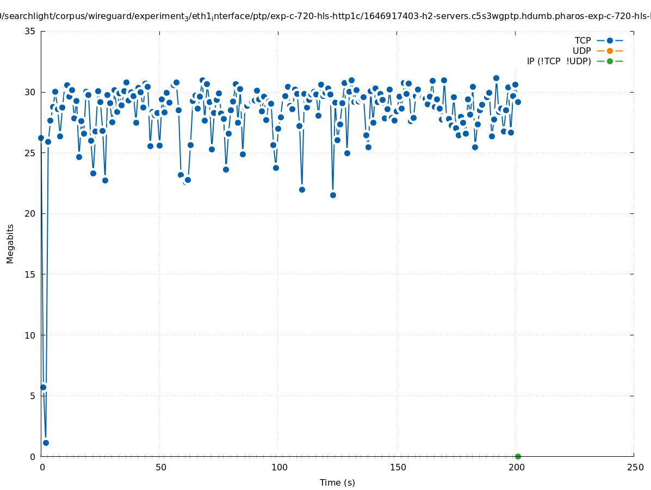Click the Megabits y-axis label
This screenshot has height=490, width=651.
(10, 243)
